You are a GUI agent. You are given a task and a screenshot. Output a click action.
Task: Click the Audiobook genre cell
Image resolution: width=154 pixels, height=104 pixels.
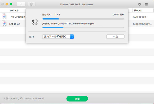pos(139,17)
